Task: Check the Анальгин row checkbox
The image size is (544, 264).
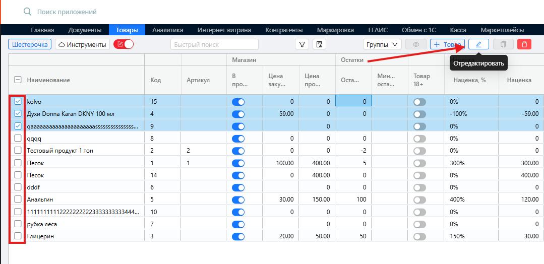Action: point(18,199)
